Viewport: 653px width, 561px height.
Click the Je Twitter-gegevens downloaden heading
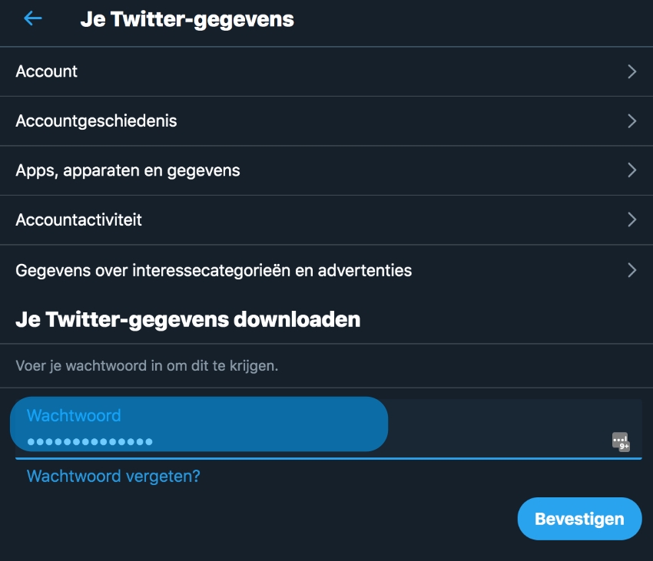click(x=187, y=319)
